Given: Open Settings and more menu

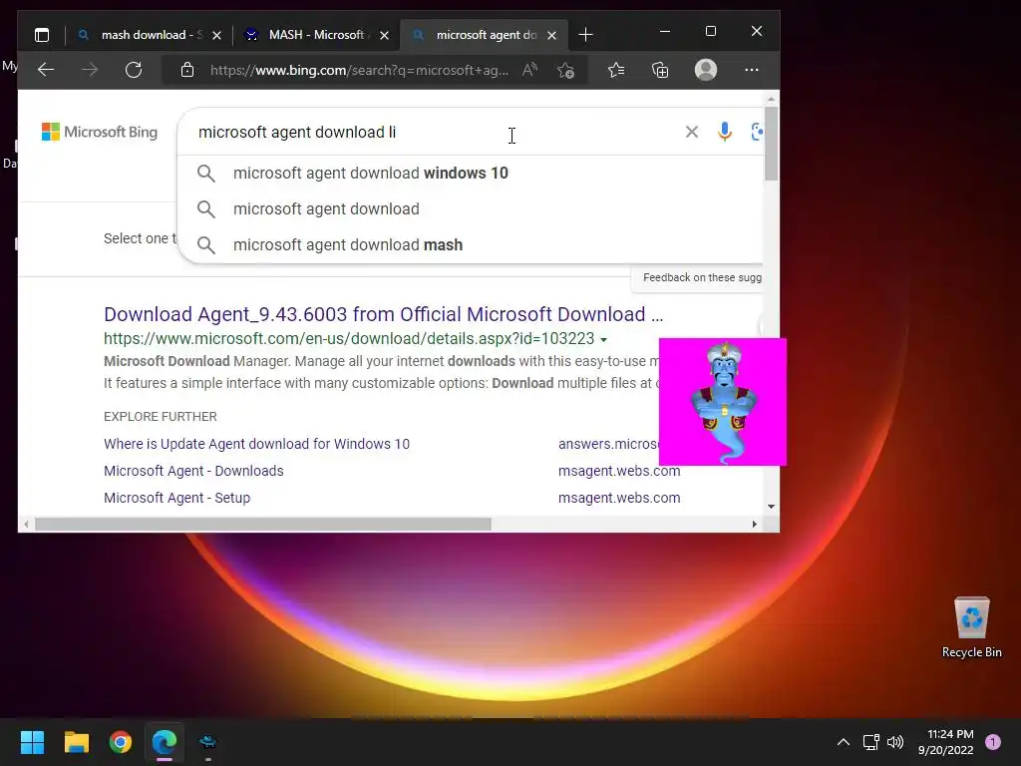Looking at the screenshot, I should [752, 70].
